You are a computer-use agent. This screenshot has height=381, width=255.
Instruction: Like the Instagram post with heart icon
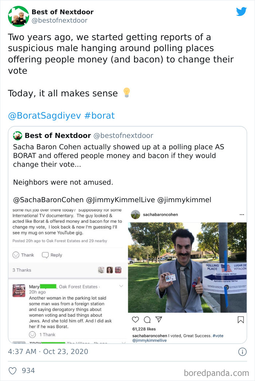click(x=135, y=319)
